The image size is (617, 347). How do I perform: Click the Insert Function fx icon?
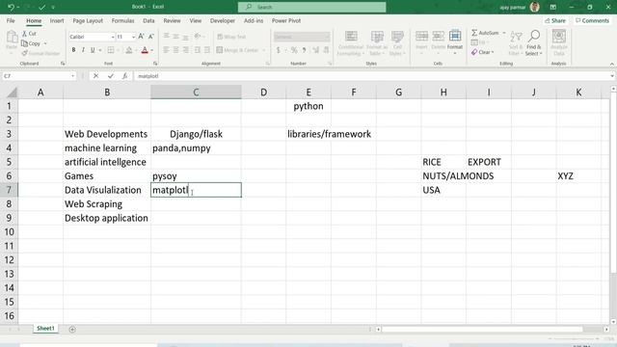pyautogui.click(x=124, y=76)
